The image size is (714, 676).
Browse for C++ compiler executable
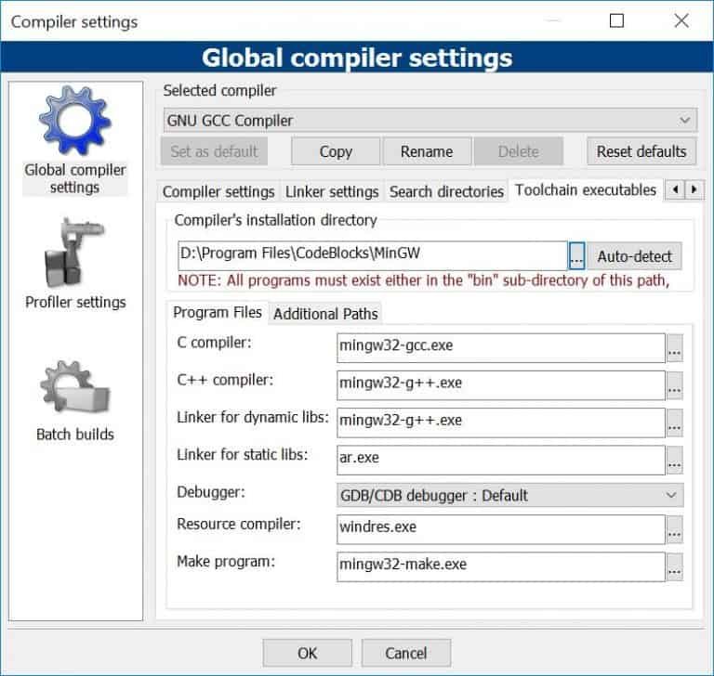tap(674, 385)
